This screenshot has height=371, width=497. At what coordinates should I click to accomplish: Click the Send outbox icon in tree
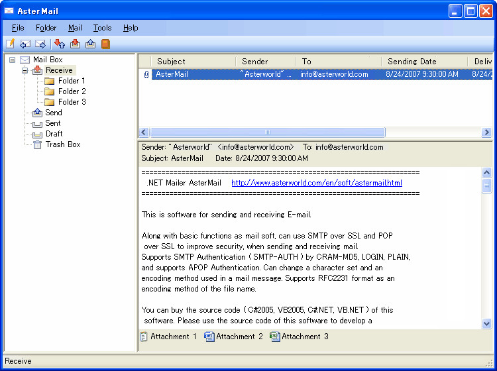(37, 113)
